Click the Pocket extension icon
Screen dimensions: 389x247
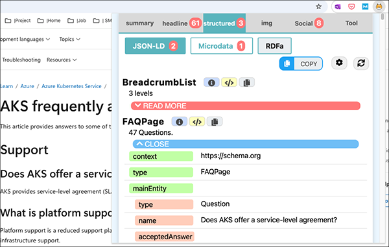tap(351, 6)
